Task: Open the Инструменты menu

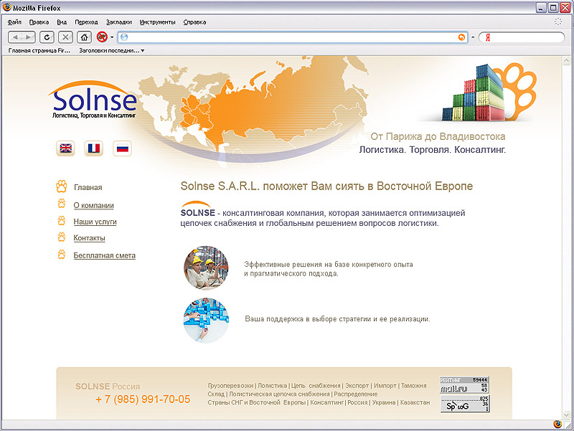Action: click(x=157, y=22)
